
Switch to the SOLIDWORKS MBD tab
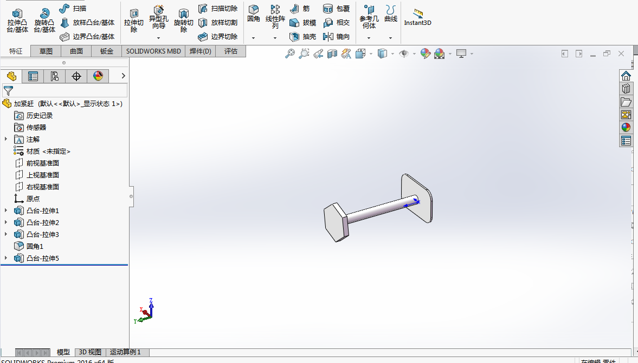[153, 51]
